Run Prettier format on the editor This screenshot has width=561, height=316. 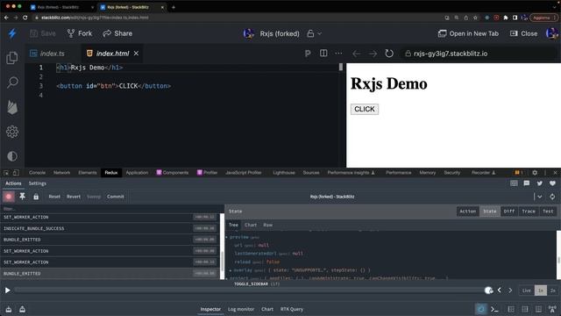[308, 54]
